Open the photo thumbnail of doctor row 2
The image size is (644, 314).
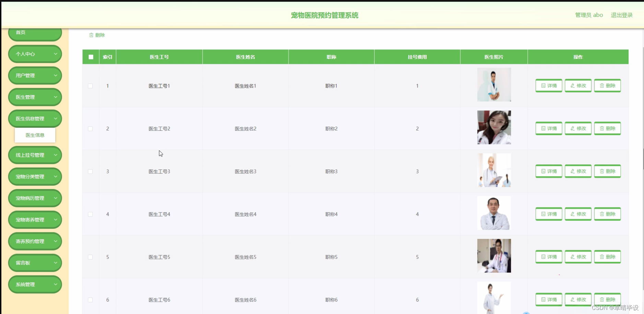[x=494, y=127]
